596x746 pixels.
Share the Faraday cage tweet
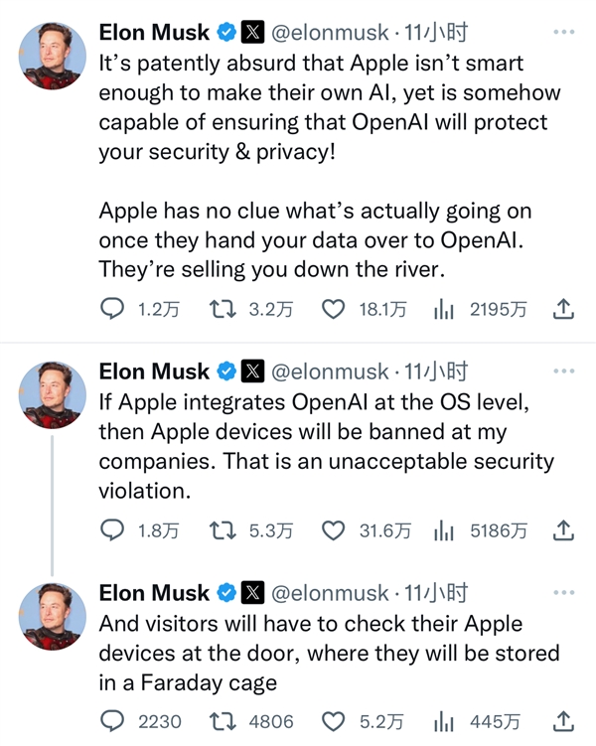[x=563, y=721]
